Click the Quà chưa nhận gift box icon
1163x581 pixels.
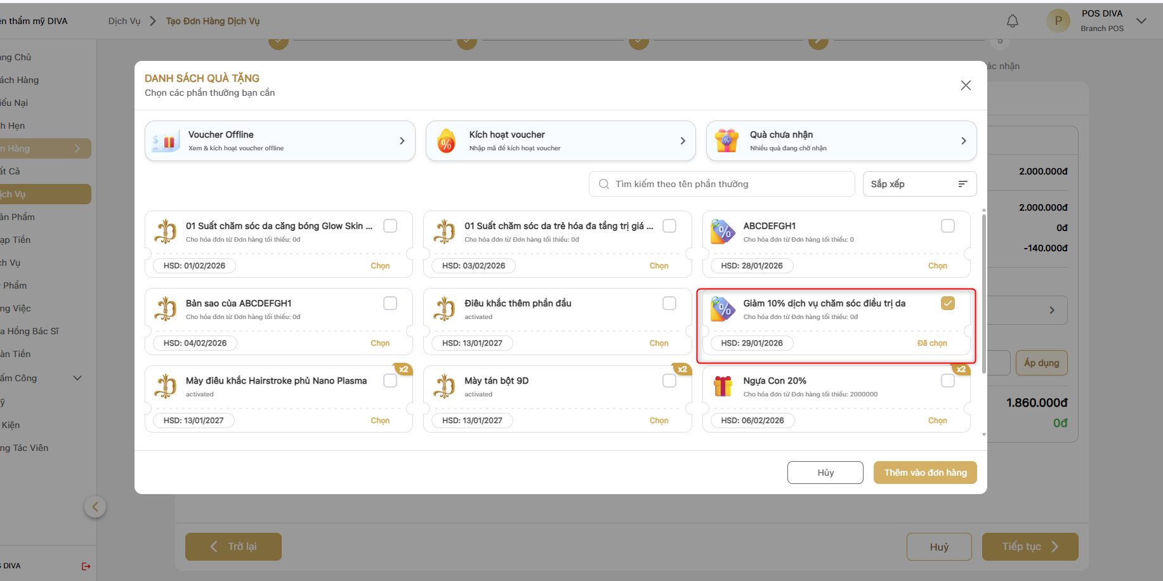(726, 141)
